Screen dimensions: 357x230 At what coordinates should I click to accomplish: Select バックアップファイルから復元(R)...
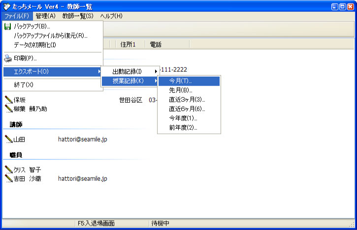(53, 36)
